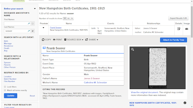Open New Hampshire Birth Certificates 1901-1915 collection link
Viewport: 193px width, 108px height.
(x=153, y=104)
